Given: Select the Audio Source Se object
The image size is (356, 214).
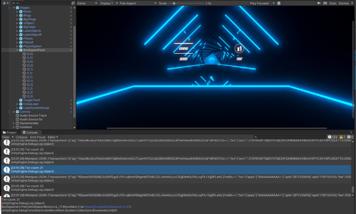Looking at the screenshot, I should (31, 119).
